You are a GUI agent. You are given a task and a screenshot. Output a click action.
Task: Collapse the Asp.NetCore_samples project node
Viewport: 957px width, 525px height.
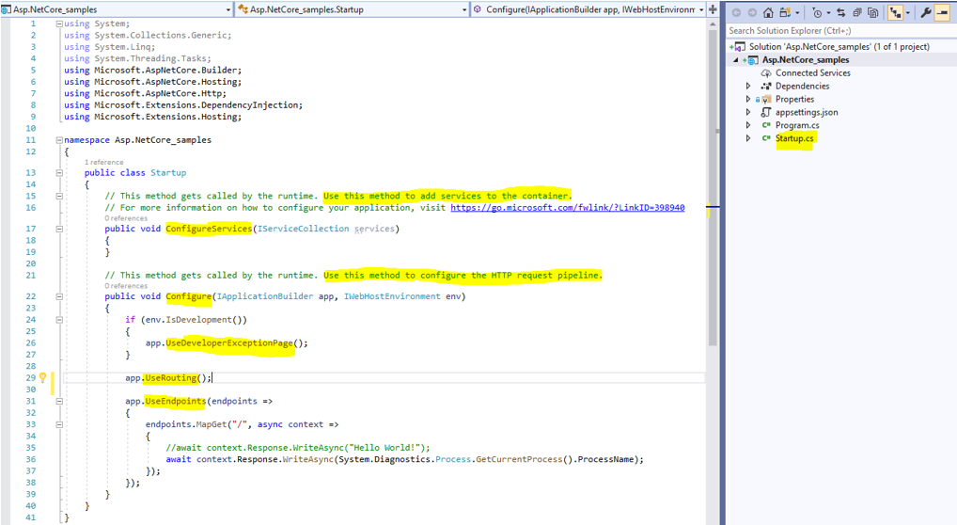pyautogui.click(x=735, y=60)
